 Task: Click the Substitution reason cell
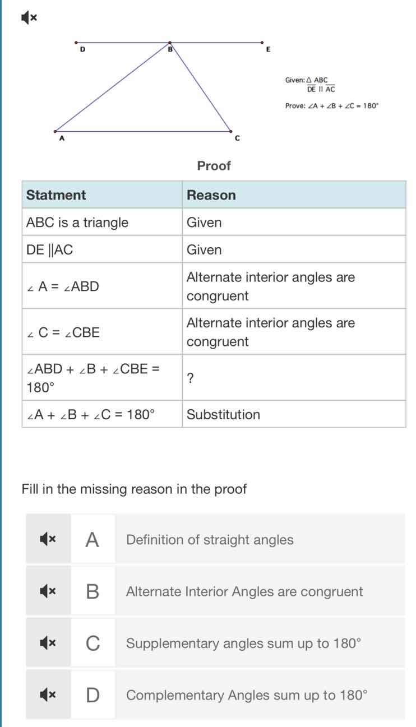coord(224,414)
